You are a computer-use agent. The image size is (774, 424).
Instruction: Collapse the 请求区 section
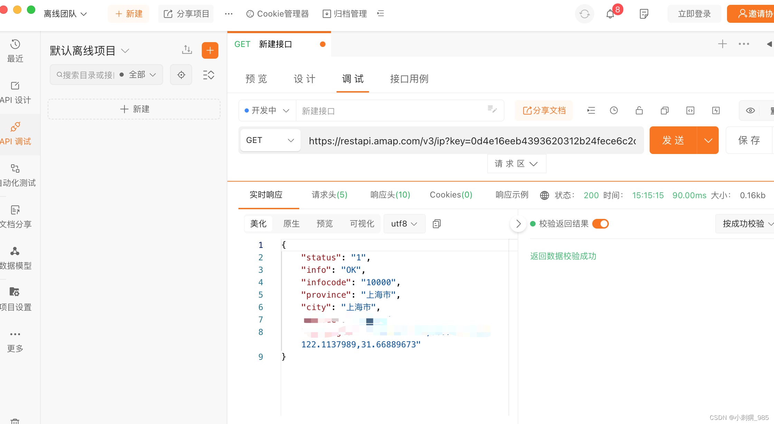516,163
